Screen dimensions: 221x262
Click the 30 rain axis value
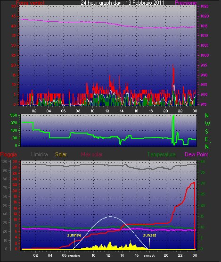[x=15, y=161]
